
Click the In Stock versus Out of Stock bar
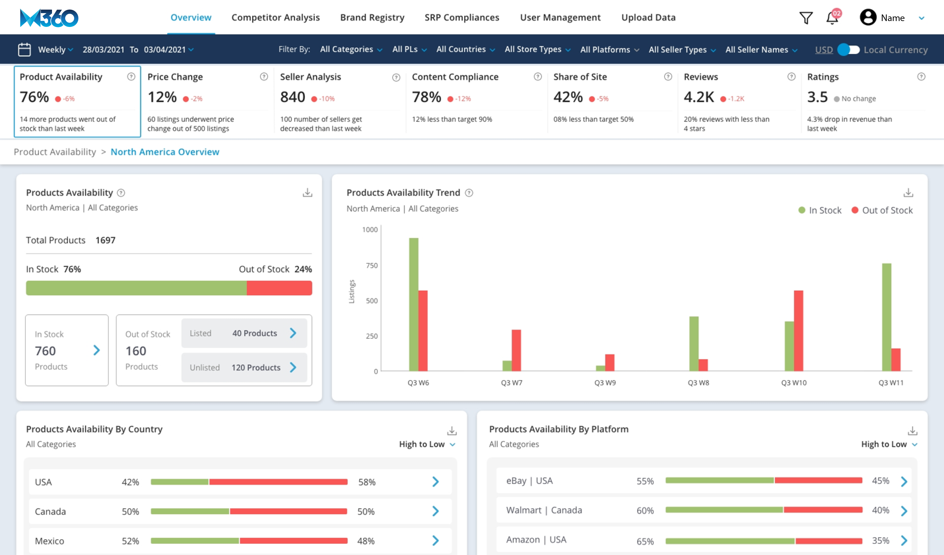tap(169, 288)
